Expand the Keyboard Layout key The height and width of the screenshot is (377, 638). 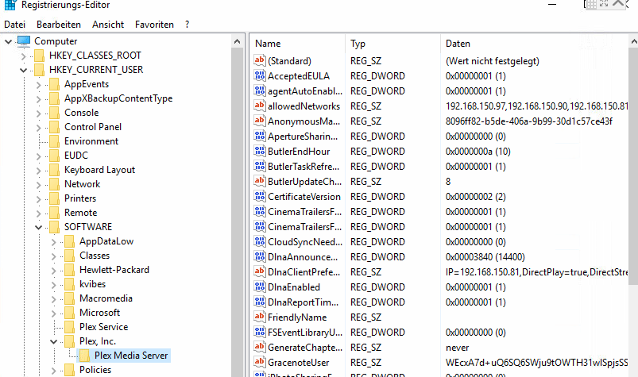[38, 170]
